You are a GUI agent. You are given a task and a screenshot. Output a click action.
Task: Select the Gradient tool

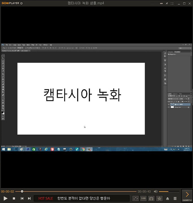[3, 87]
